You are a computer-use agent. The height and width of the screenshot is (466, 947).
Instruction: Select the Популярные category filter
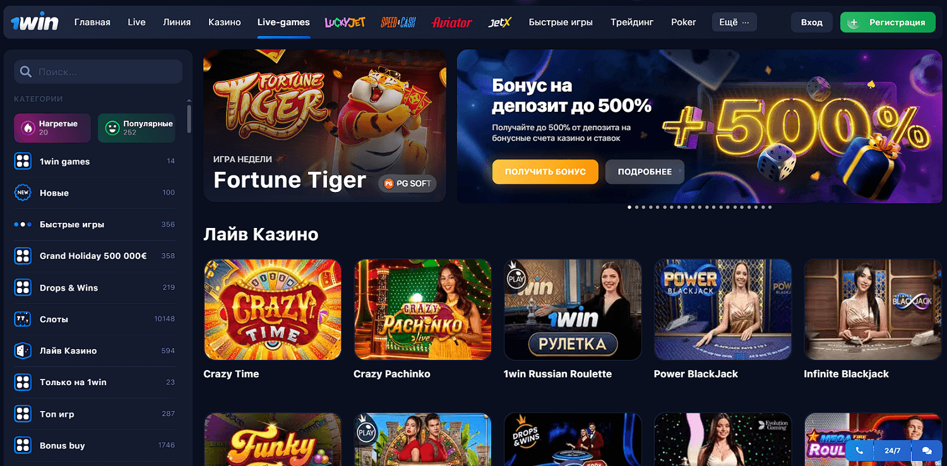[136, 128]
